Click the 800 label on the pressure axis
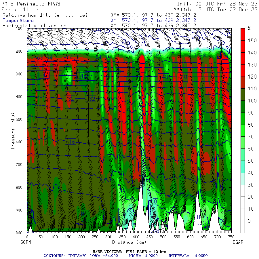The image size is (259, 259). tap(19, 187)
